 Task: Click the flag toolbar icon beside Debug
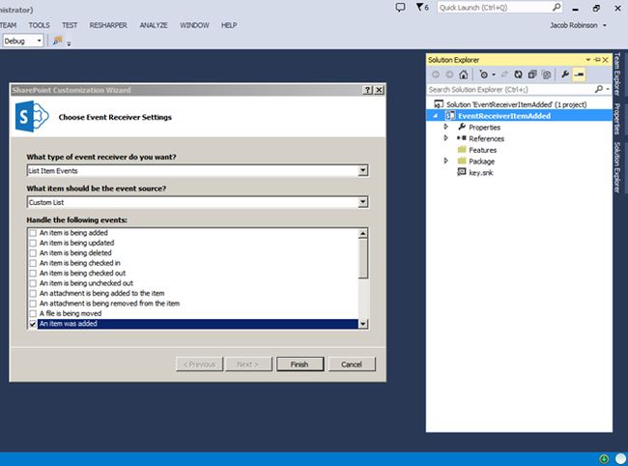(58, 41)
